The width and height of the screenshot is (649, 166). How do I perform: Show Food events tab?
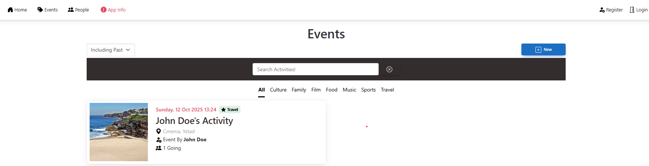[x=332, y=90]
